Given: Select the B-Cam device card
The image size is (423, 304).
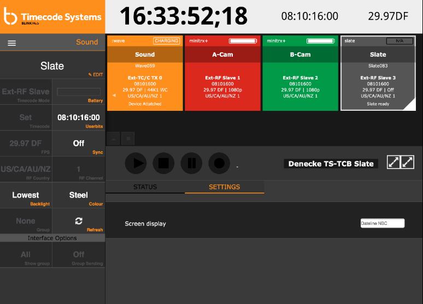Looking at the screenshot, I should [x=300, y=73].
